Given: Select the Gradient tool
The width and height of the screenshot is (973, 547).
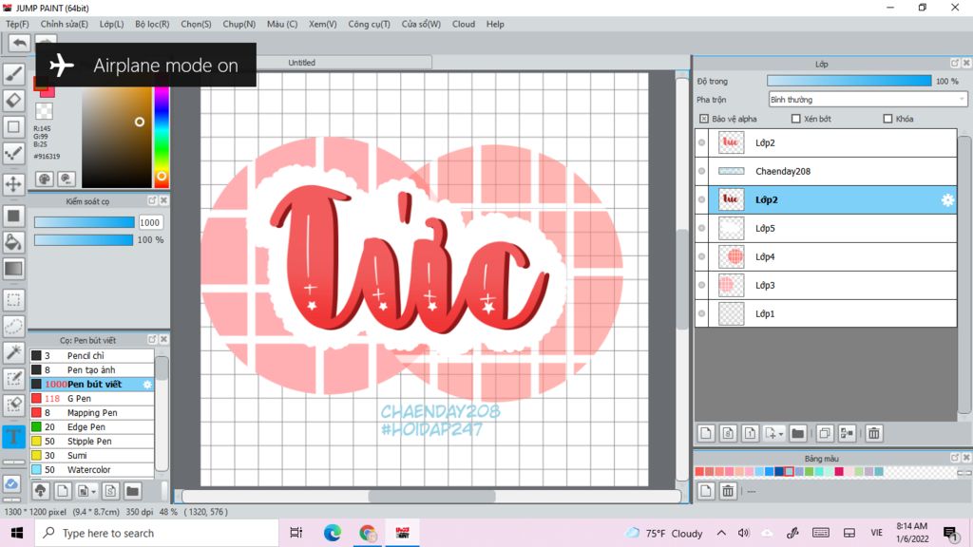Looking at the screenshot, I should tap(13, 269).
